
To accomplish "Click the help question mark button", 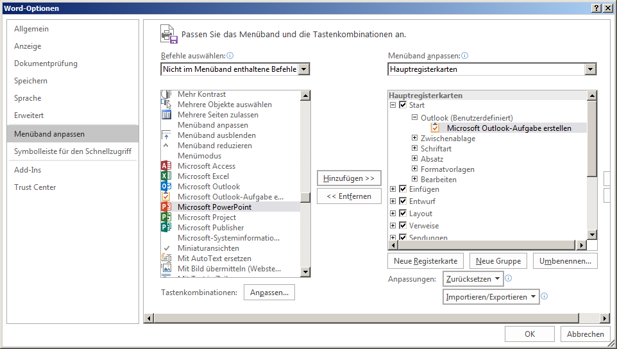I will coord(596,8).
